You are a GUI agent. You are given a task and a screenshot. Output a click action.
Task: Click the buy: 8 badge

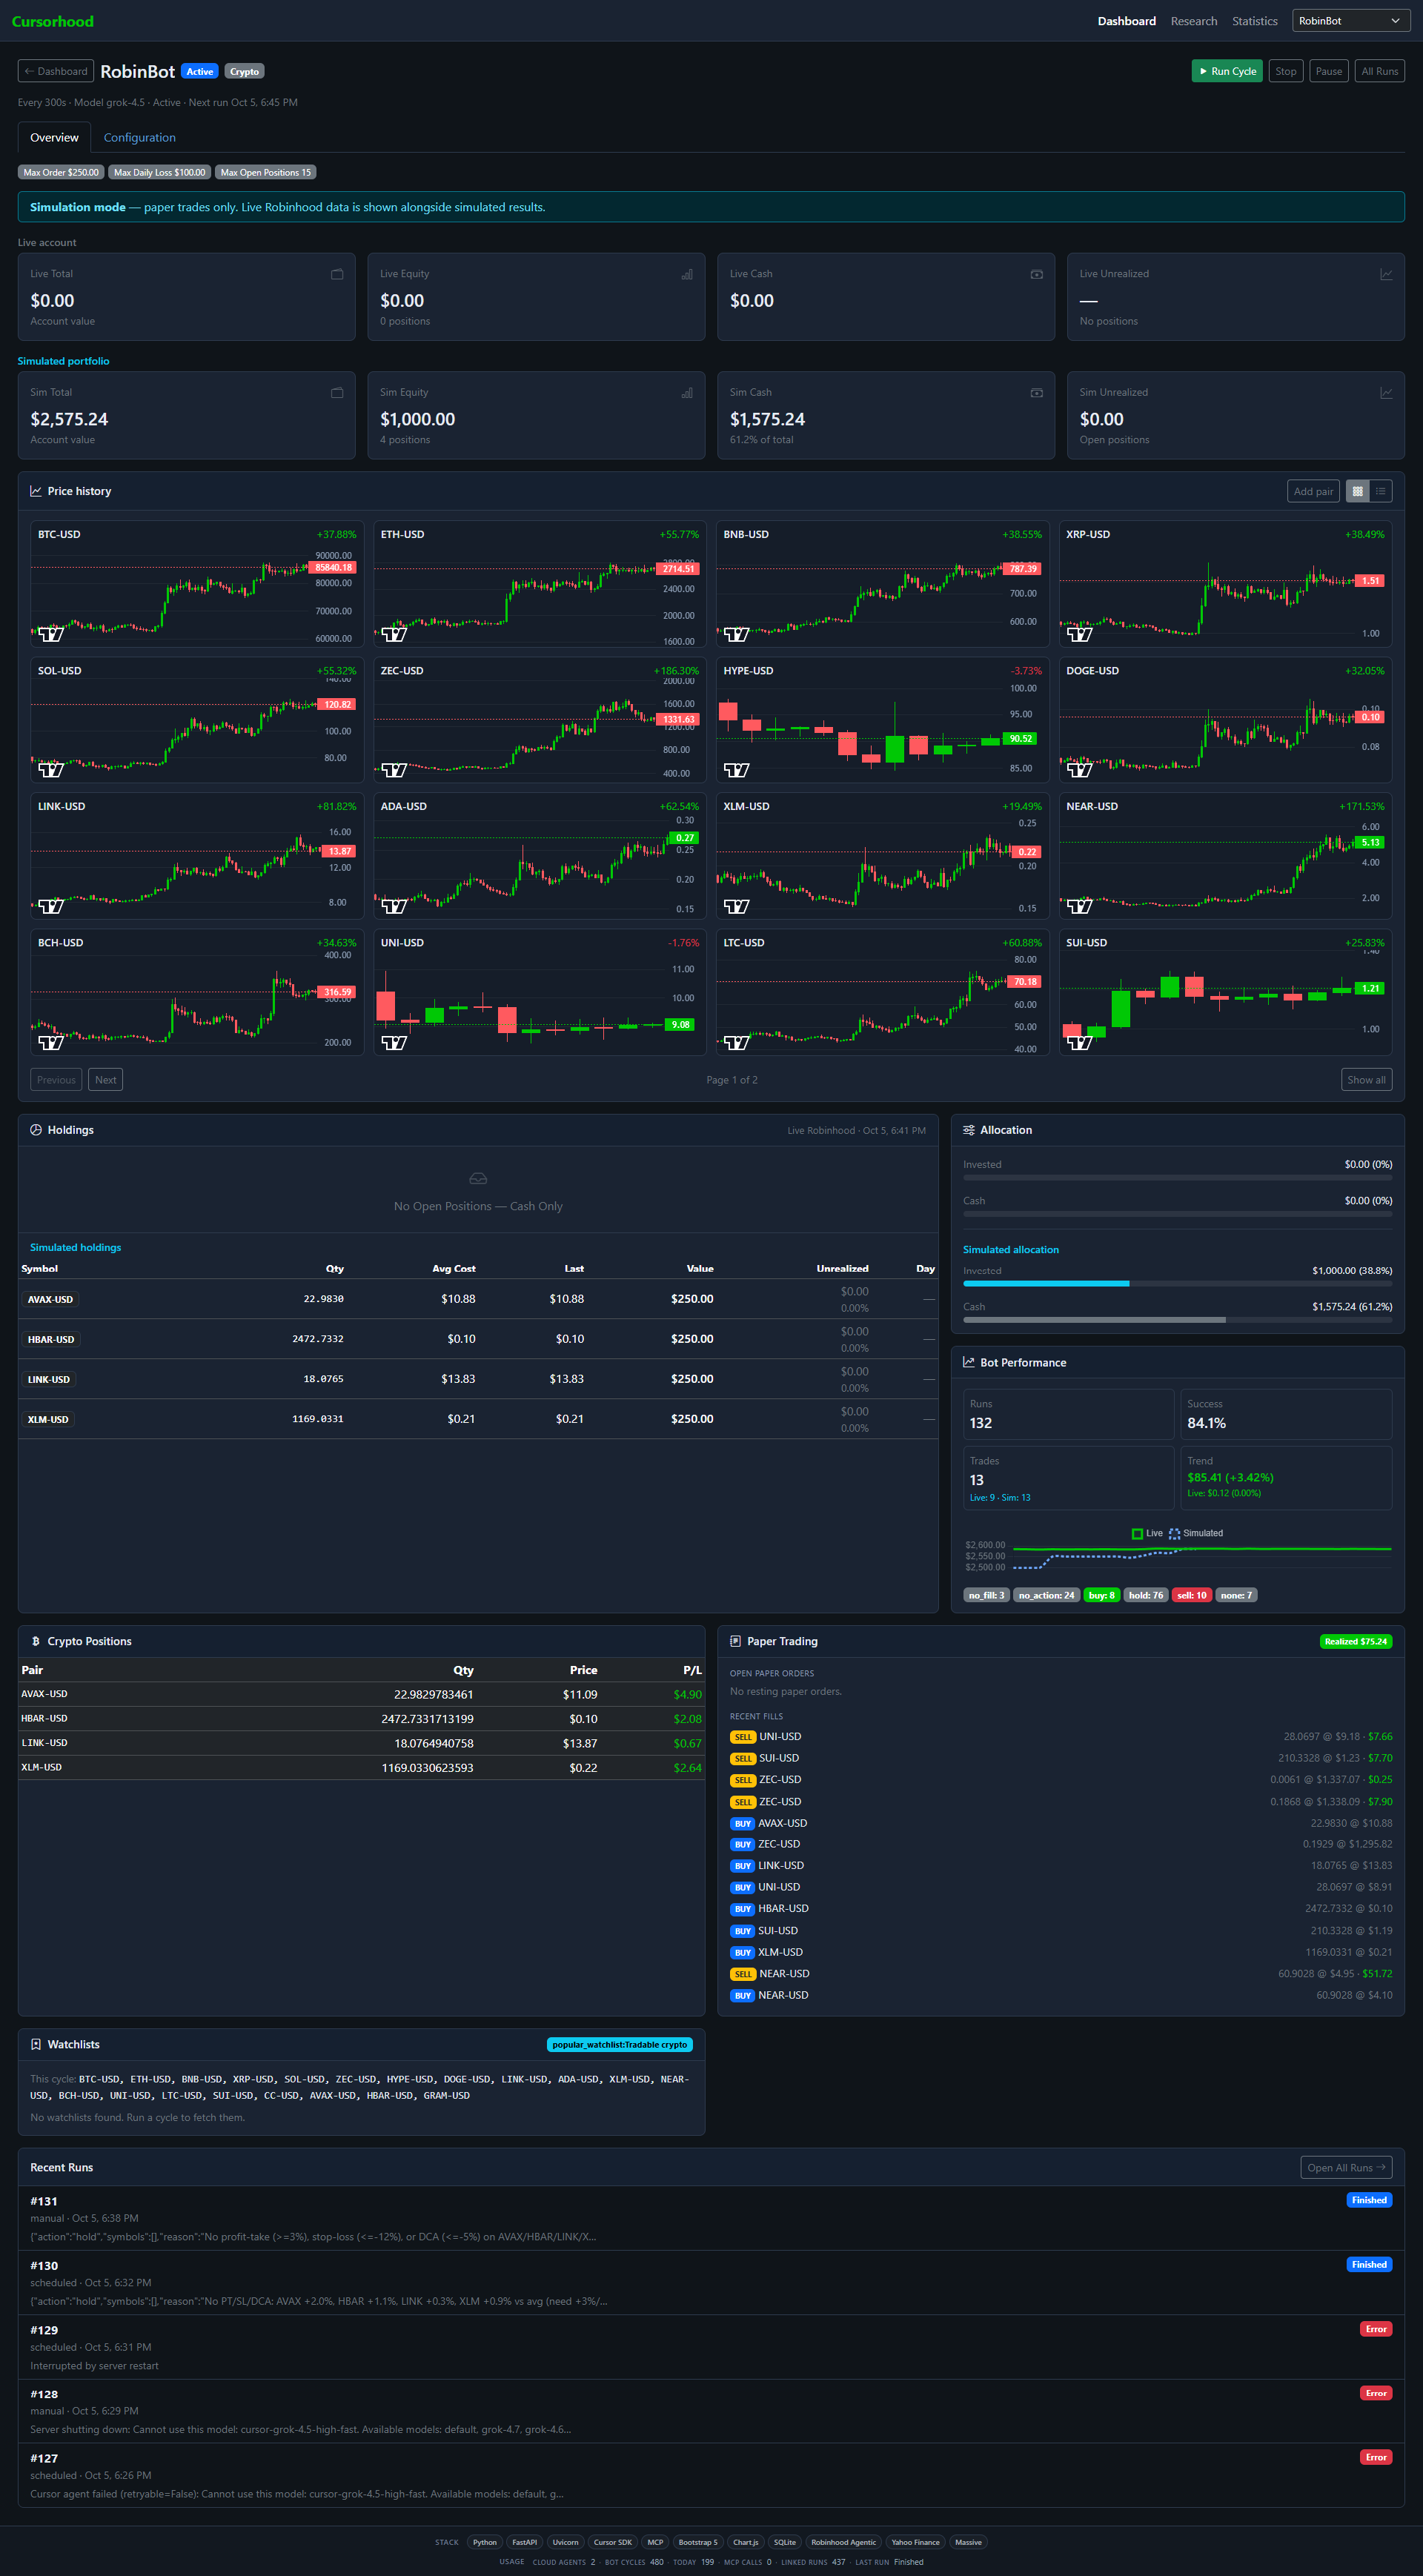1101,1595
